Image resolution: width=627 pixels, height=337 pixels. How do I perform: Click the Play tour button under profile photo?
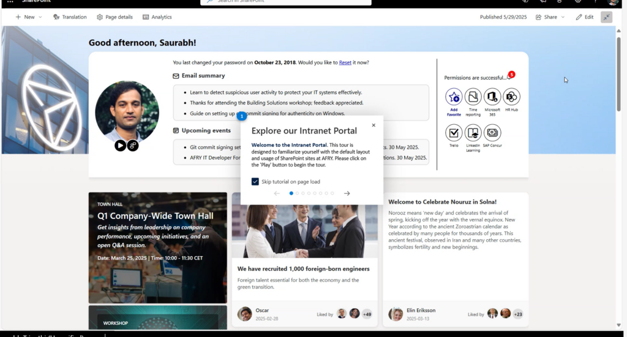coord(120,146)
